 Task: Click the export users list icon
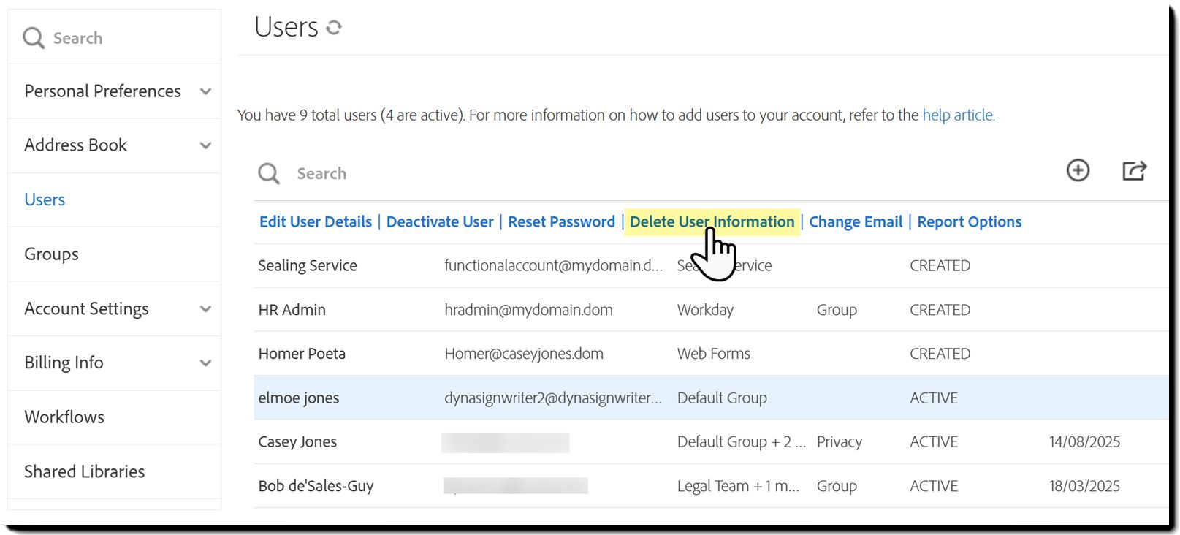click(x=1134, y=170)
